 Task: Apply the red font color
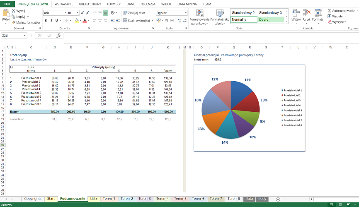click(x=85, y=21)
